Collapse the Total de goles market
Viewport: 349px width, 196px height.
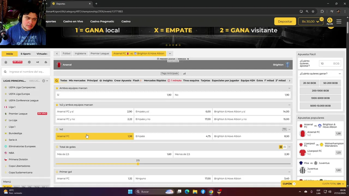(289, 147)
